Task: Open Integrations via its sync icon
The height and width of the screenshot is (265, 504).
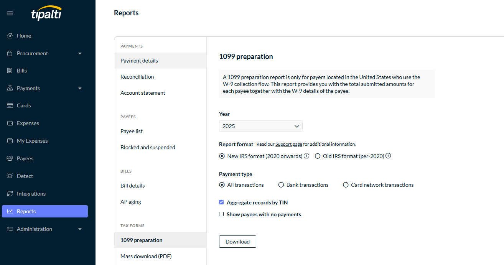Action: click(10, 194)
